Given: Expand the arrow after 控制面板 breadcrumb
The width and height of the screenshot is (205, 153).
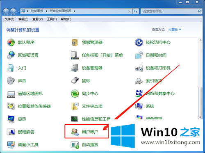Looking at the screenshot, I should [x=46, y=11].
